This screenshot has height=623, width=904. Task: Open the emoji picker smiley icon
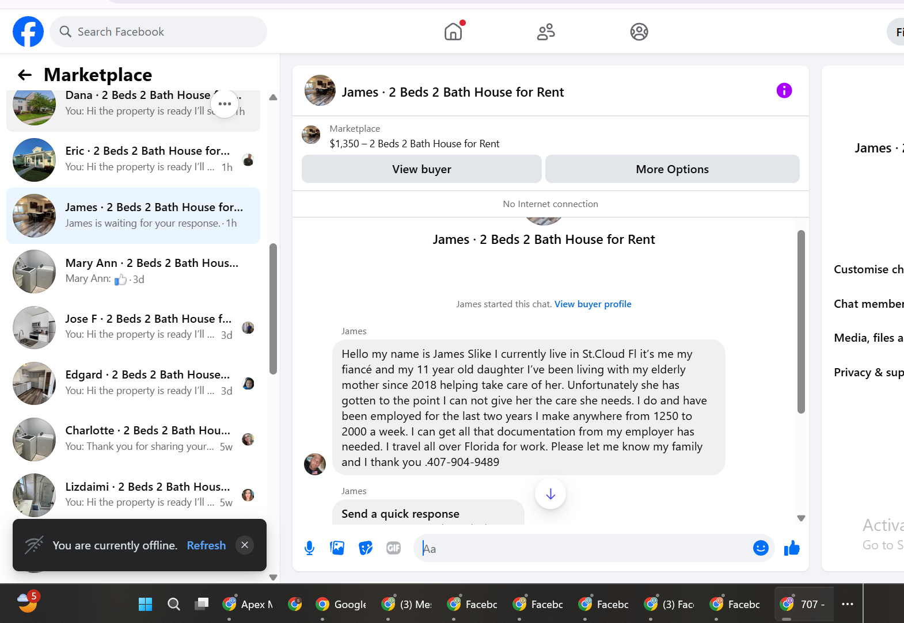(x=761, y=548)
